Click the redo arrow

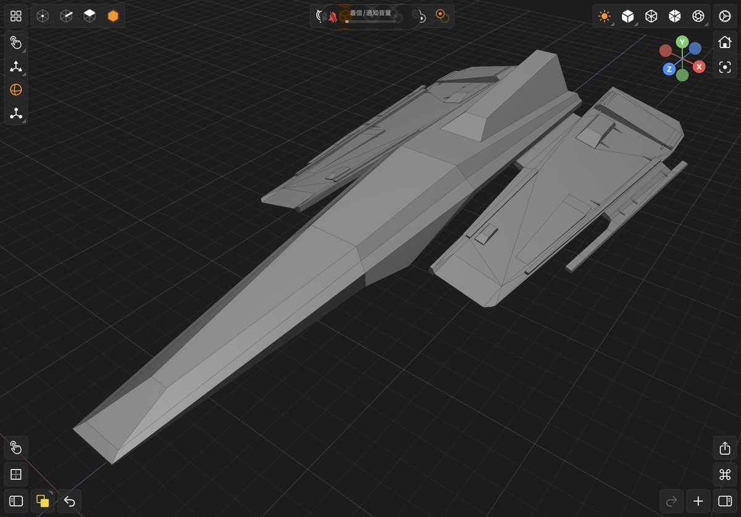click(672, 501)
